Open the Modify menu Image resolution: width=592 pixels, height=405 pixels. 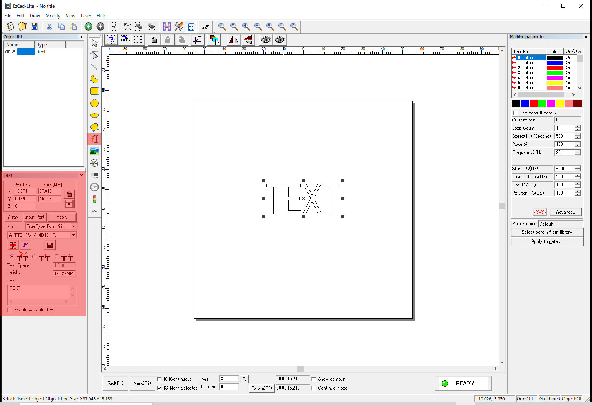point(53,16)
